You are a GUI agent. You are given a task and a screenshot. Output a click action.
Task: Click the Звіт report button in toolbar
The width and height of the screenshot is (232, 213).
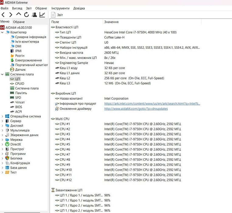click(57, 15)
